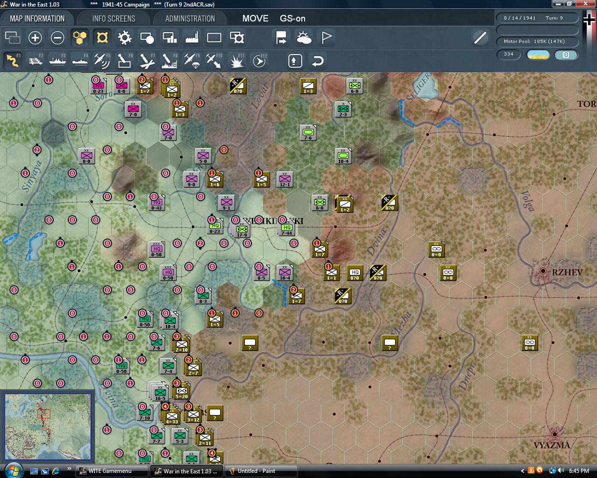Toggle the rectangle-with-gear icon
Image resolution: width=597 pixels, height=478 pixels.
pos(236,37)
